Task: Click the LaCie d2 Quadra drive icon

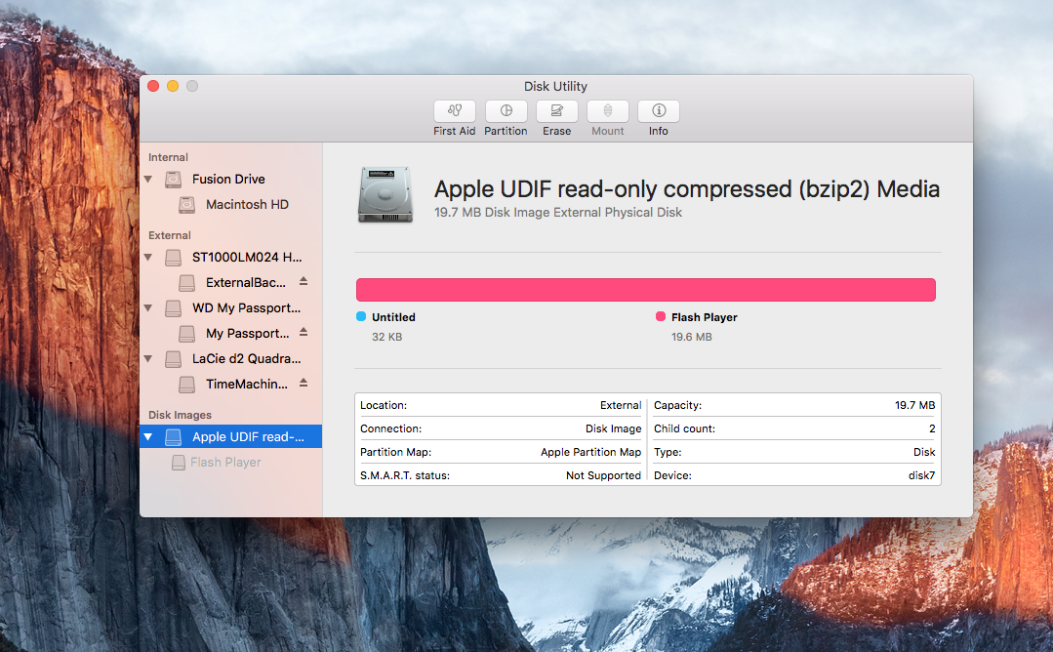Action: click(x=174, y=359)
